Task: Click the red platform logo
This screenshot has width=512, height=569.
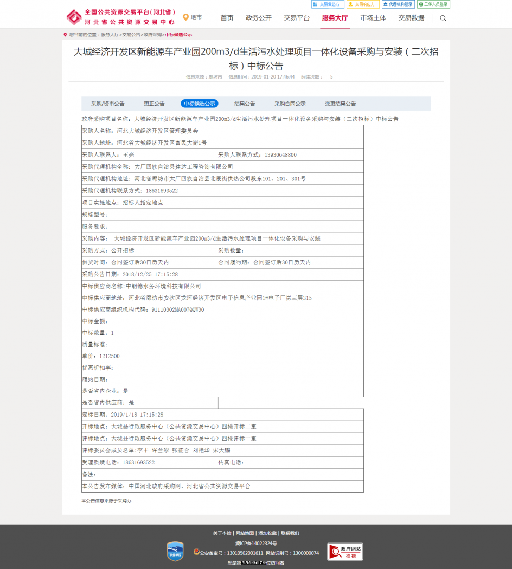Action: (x=74, y=17)
